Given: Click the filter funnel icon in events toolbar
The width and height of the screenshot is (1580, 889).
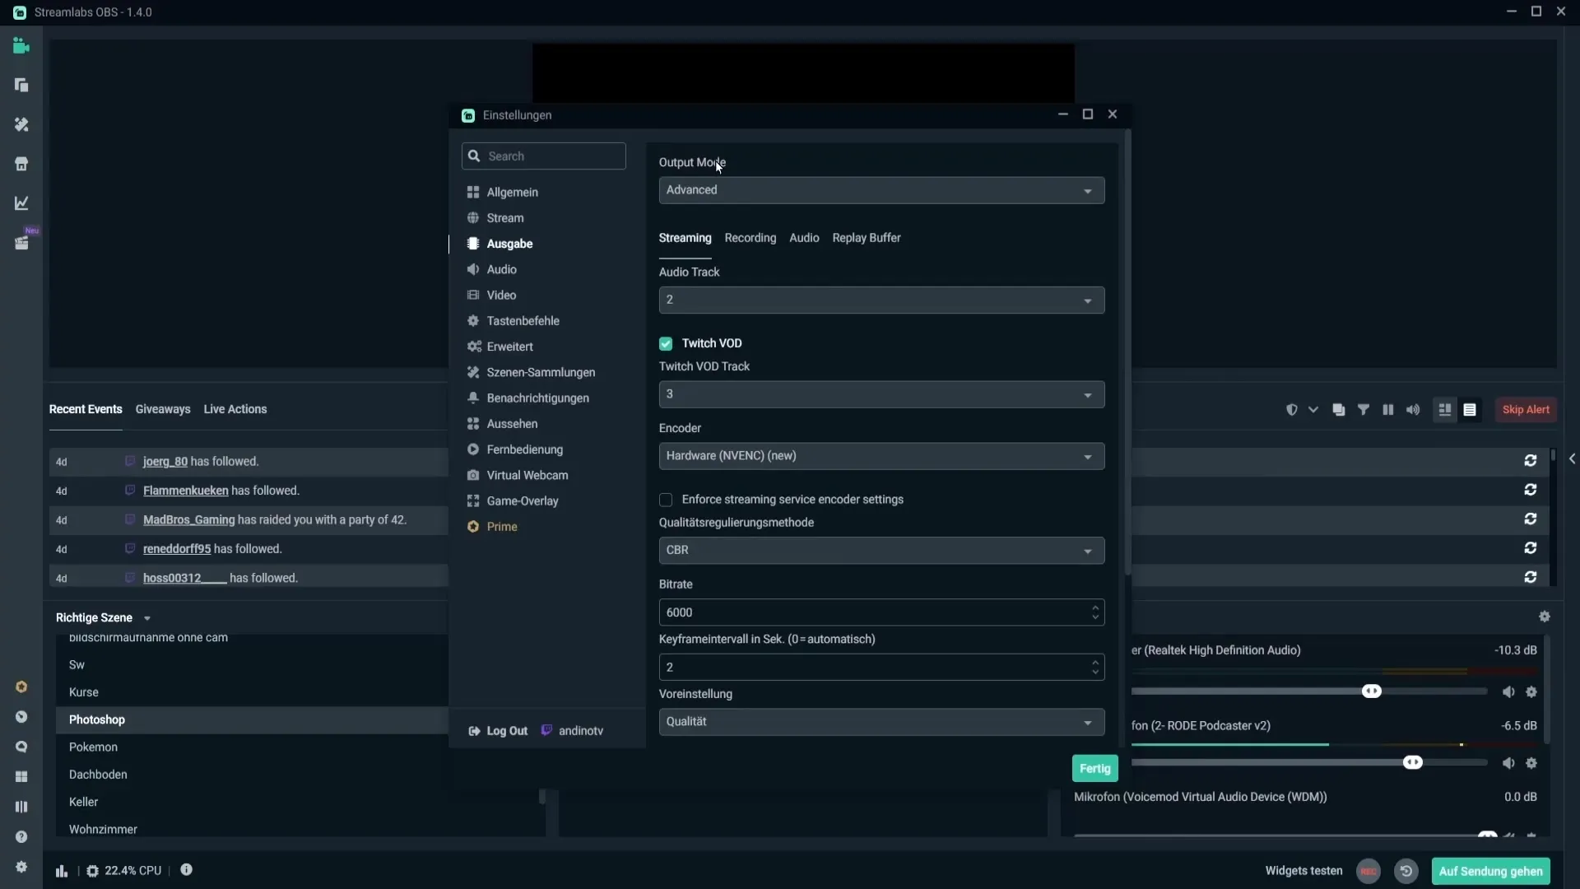Looking at the screenshot, I should click(x=1364, y=410).
